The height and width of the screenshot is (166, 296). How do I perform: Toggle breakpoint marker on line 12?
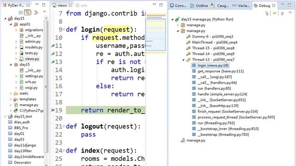coord(53,53)
